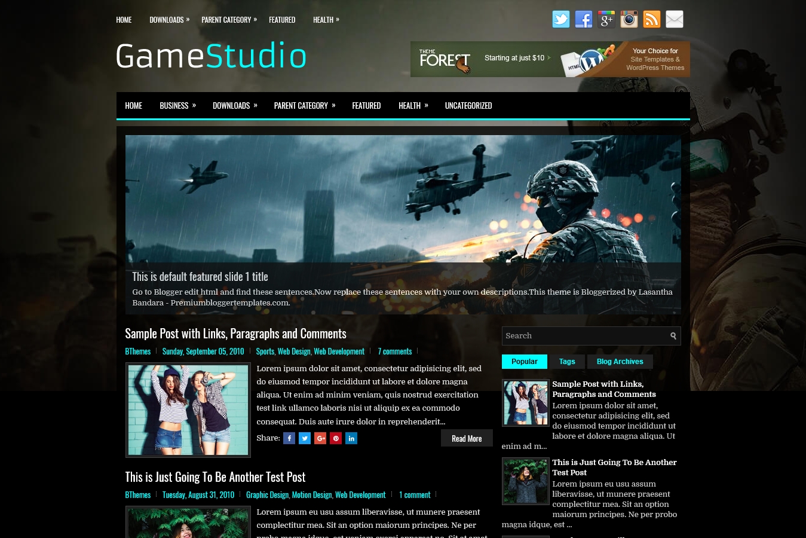Open the Popular widget's Test Post thumbnail
This screenshot has height=538, width=806.
(x=526, y=481)
